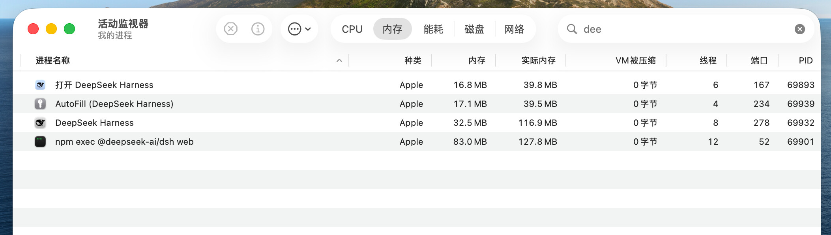Click the 83.0 MB memory value
This screenshot has width=831, height=235.
pyautogui.click(x=470, y=142)
